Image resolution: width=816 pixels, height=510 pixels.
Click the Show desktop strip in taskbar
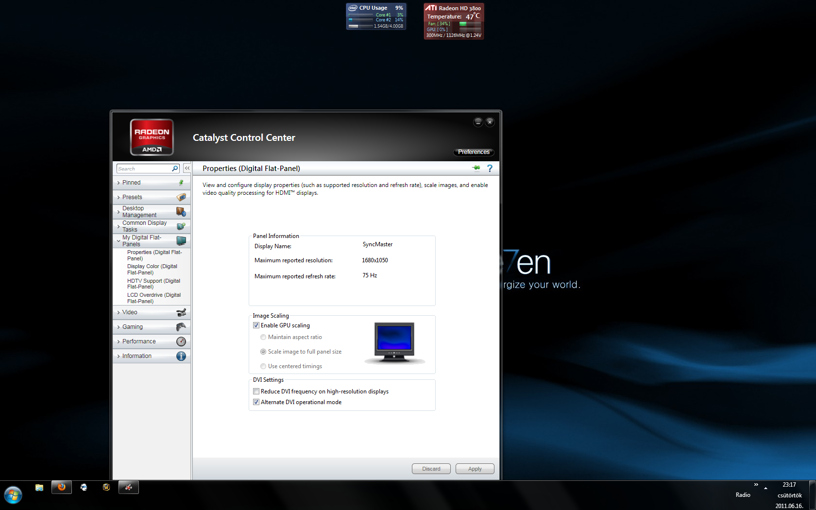812,495
